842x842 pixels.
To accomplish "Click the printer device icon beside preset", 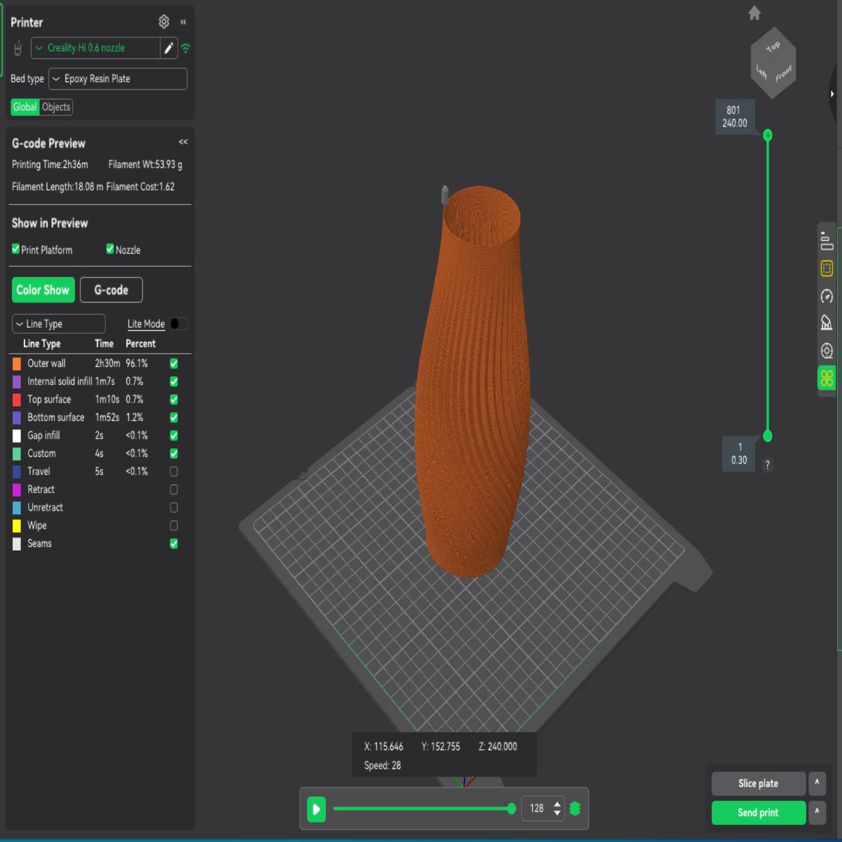I will pos(18,48).
